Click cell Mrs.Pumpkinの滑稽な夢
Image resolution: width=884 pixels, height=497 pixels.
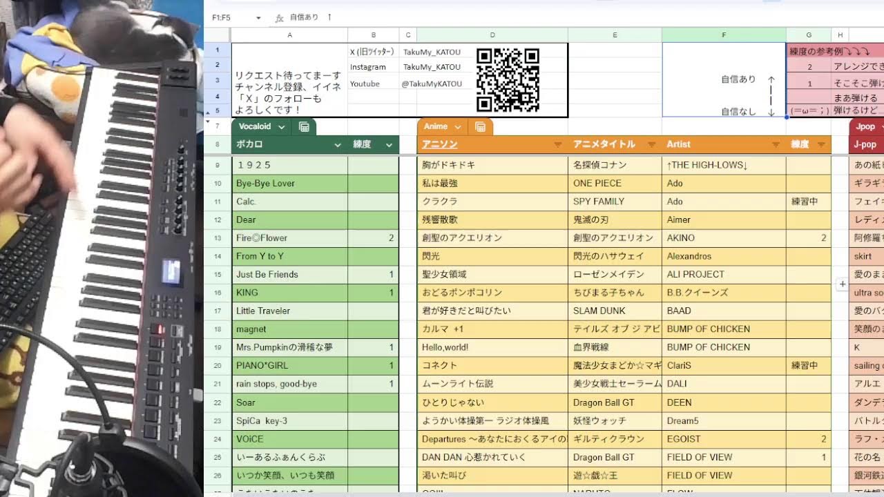tap(289, 347)
